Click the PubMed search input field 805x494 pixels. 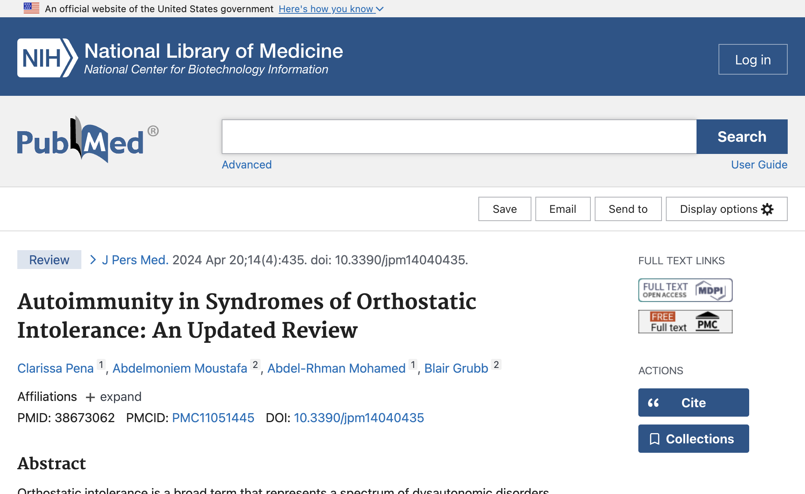(x=459, y=137)
